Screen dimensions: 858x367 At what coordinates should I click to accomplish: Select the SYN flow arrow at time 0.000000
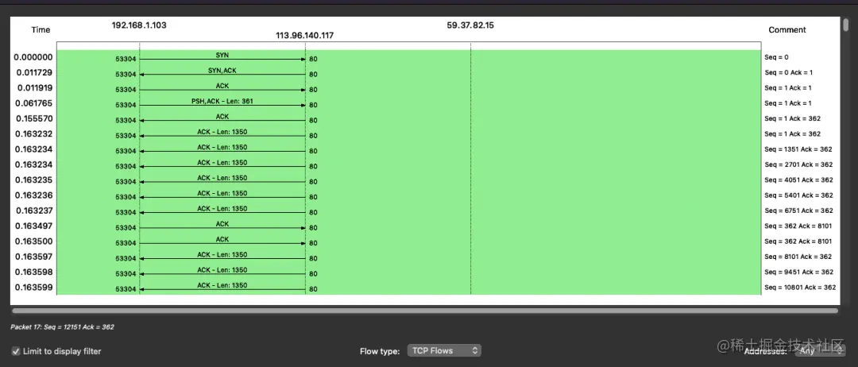(222, 59)
